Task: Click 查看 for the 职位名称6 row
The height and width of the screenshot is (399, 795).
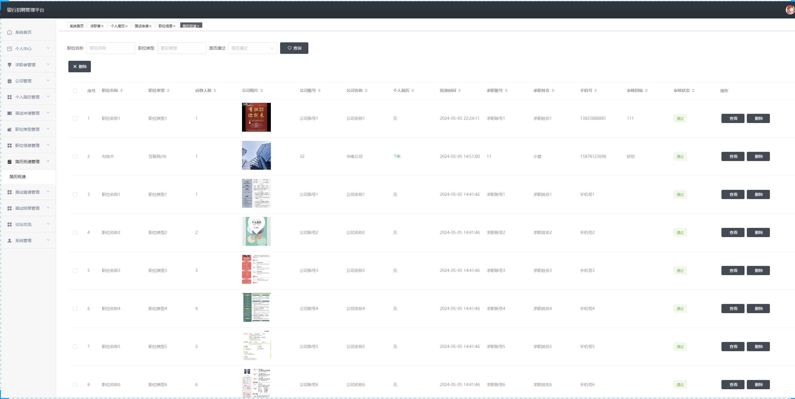Action: point(733,385)
